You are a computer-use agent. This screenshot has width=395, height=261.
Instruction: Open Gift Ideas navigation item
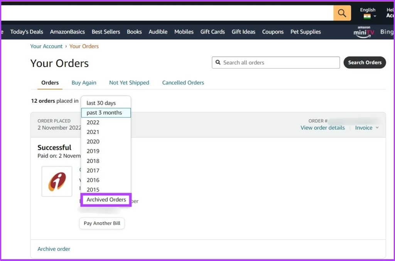click(x=243, y=32)
